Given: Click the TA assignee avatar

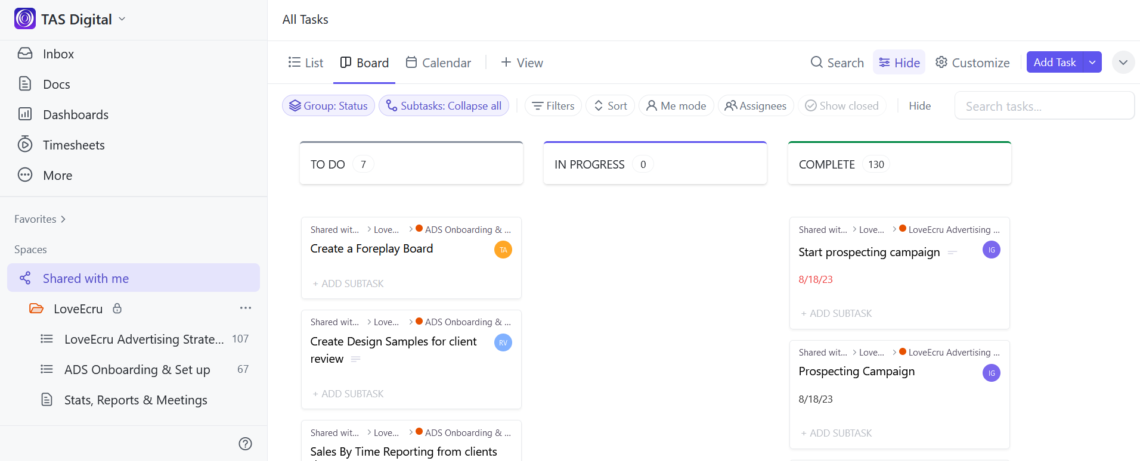Looking at the screenshot, I should [x=503, y=250].
